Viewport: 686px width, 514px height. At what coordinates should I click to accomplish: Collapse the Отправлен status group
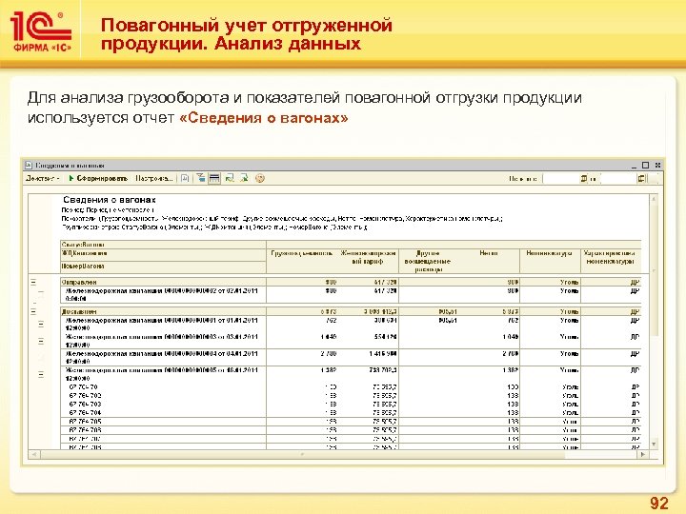click(x=33, y=283)
